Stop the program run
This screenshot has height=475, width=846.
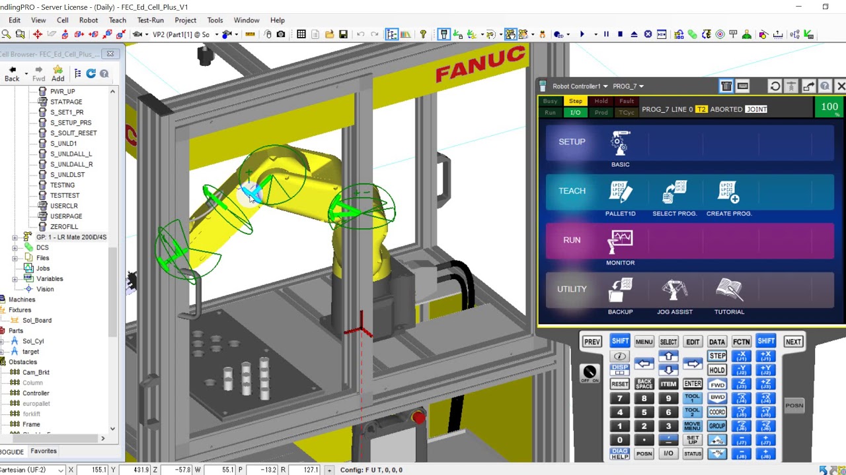620,34
